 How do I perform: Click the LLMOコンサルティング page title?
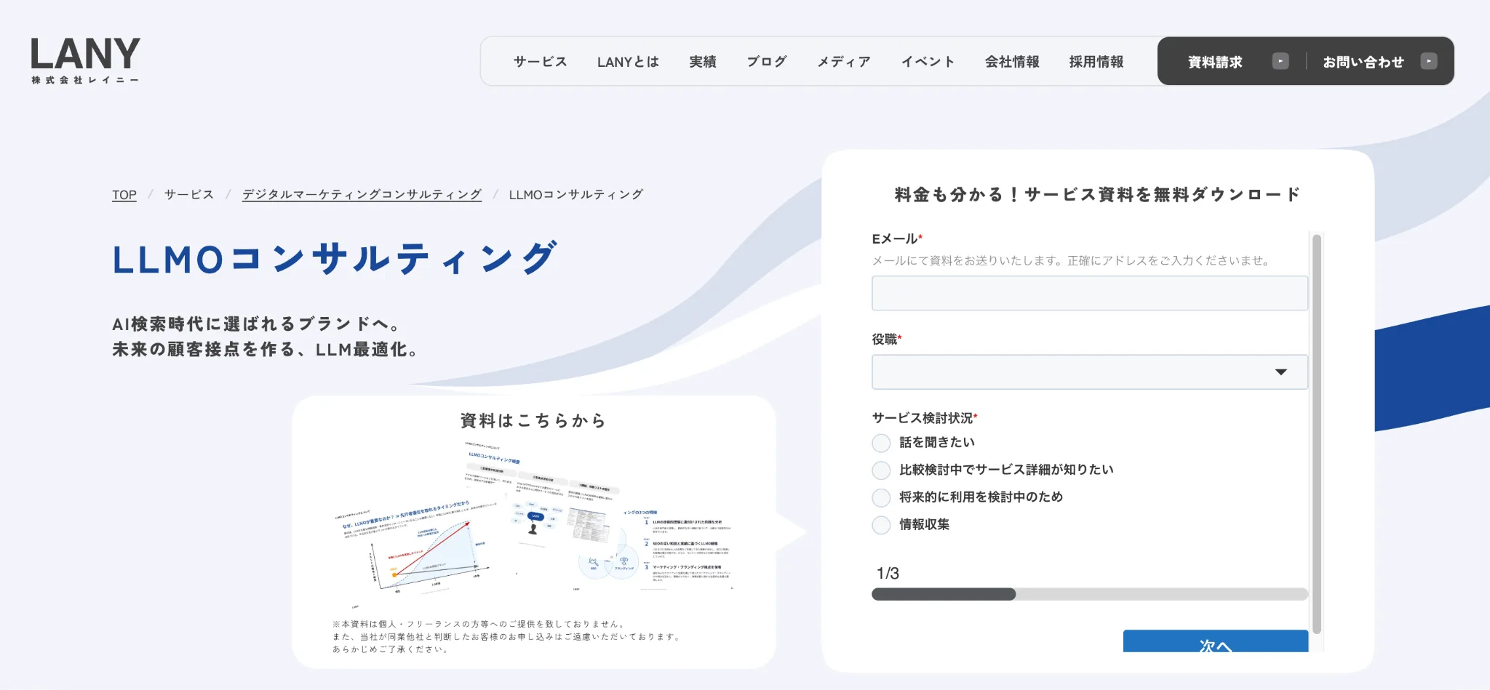click(335, 259)
